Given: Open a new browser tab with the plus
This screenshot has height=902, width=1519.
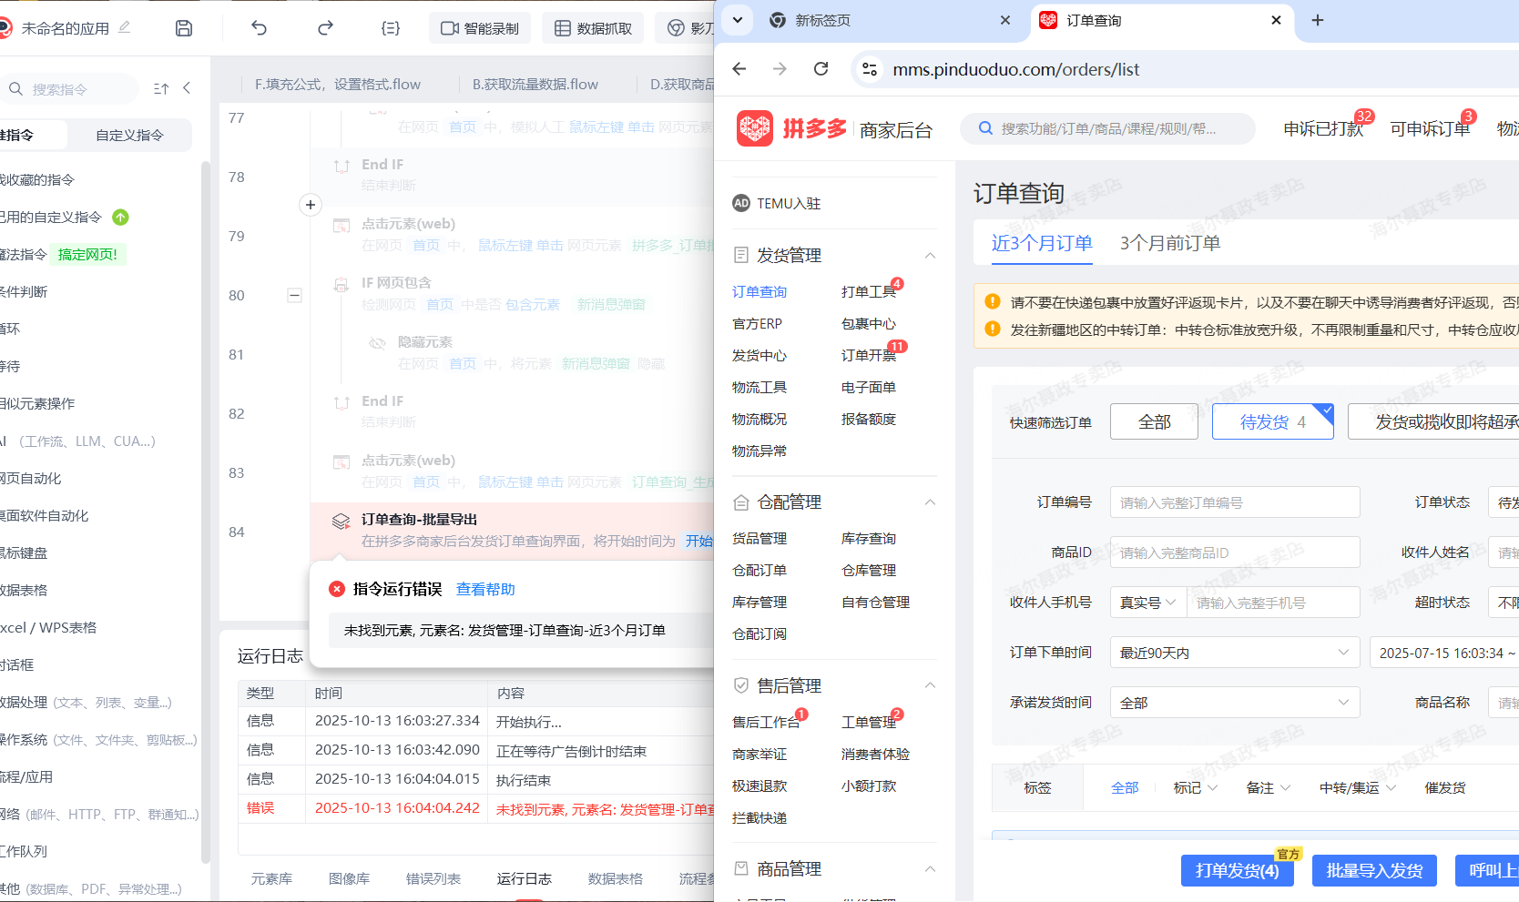Looking at the screenshot, I should click(x=1318, y=20).
